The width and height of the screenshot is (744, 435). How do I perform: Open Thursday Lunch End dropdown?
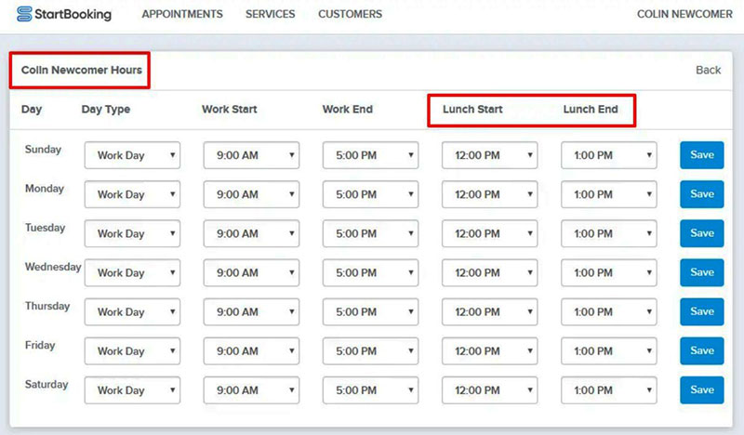pos(609,311)
